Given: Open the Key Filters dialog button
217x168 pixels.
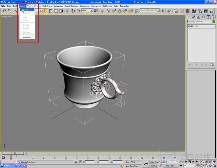Looking at the screenshot, I should (170, 166).
